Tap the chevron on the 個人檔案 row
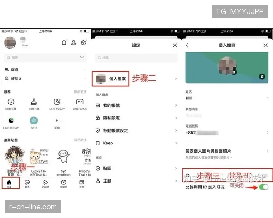The height and width of the screenshot is (218, 273). 176,79
